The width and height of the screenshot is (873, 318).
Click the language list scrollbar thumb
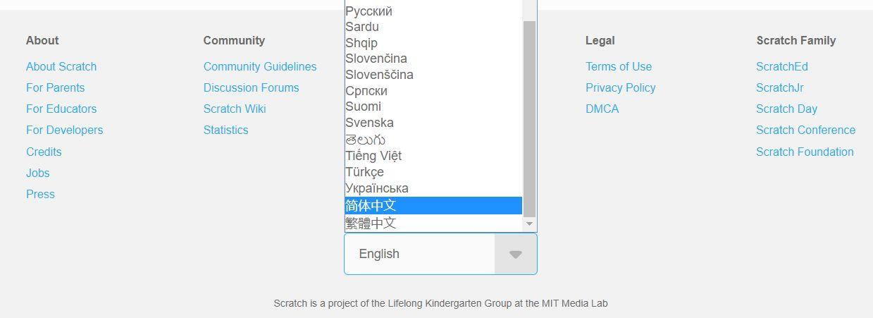coord(530,118)
